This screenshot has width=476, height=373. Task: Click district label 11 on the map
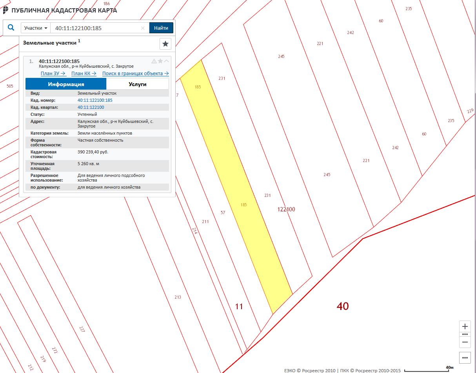pos(239,306)
